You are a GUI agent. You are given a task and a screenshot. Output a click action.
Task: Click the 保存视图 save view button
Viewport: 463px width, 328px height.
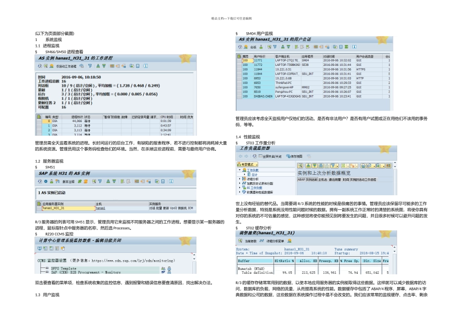click(x=294, y=156)
